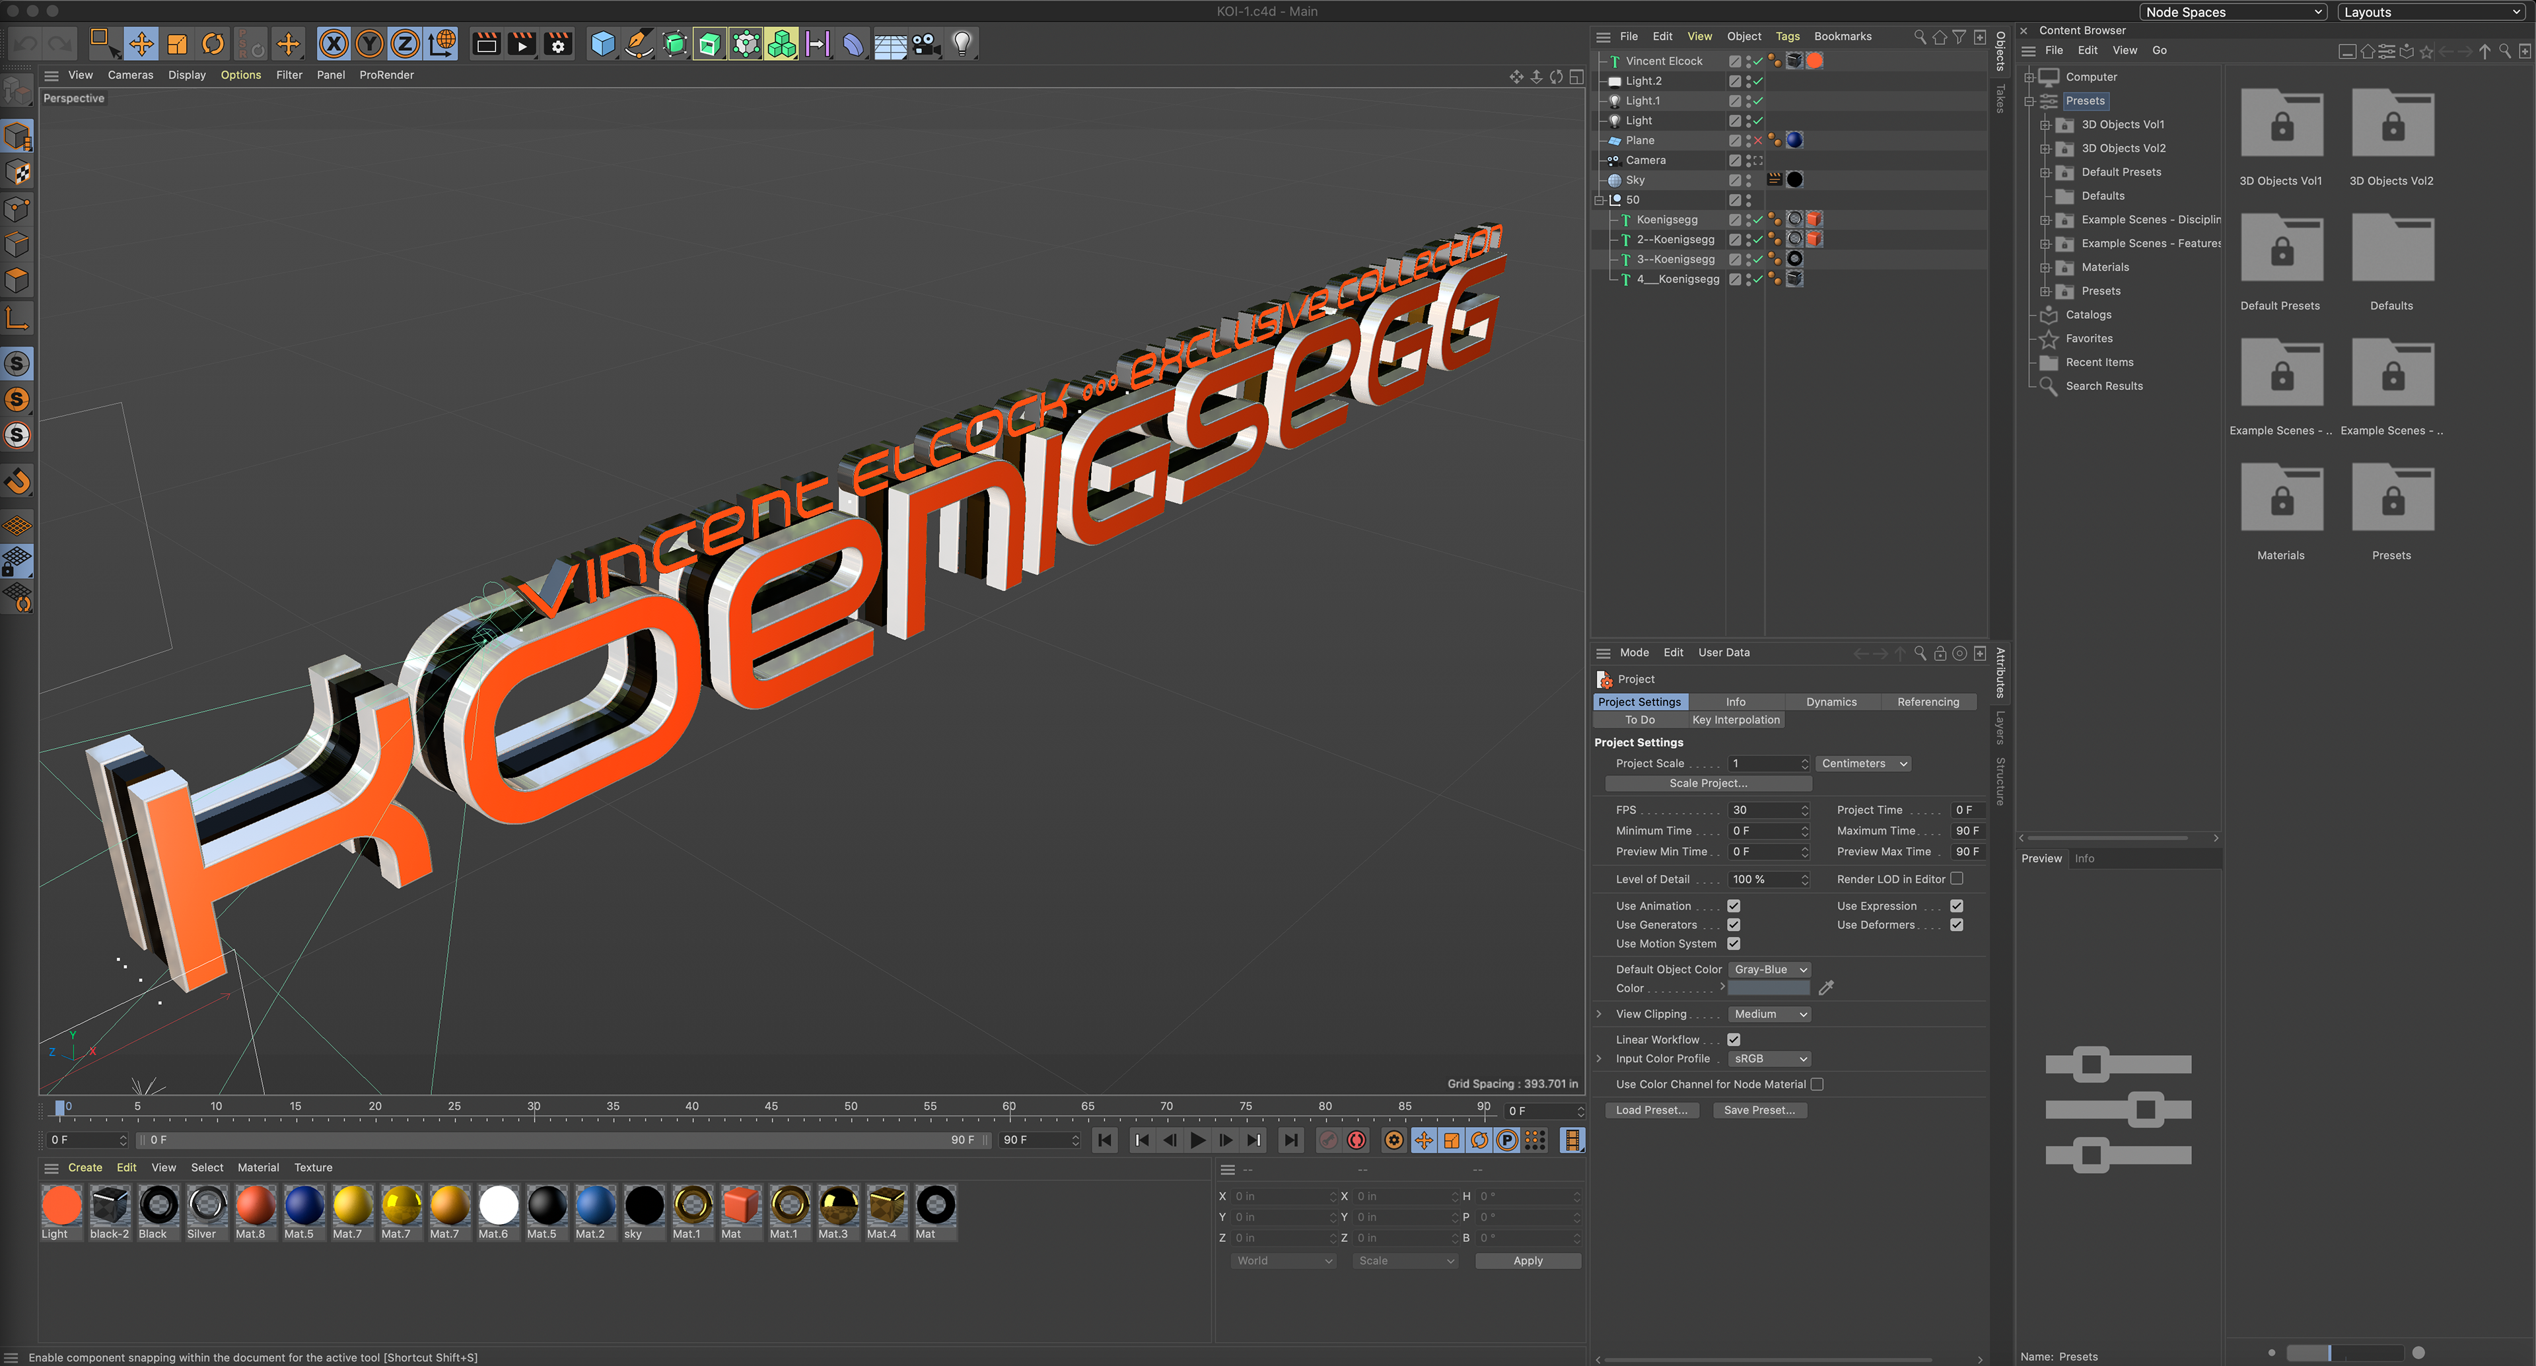This screenshot has width=2536, height=1366.
Task: Open the Node Spaces dropdown
Action: click(x=2234, y=12)
